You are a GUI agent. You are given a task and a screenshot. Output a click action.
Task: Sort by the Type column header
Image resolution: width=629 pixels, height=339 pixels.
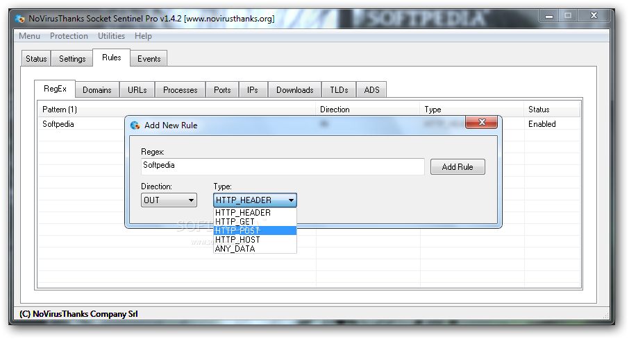(x=472, y=110)
